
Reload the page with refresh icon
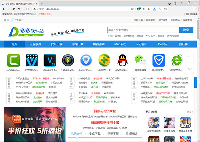coord(14,9)
